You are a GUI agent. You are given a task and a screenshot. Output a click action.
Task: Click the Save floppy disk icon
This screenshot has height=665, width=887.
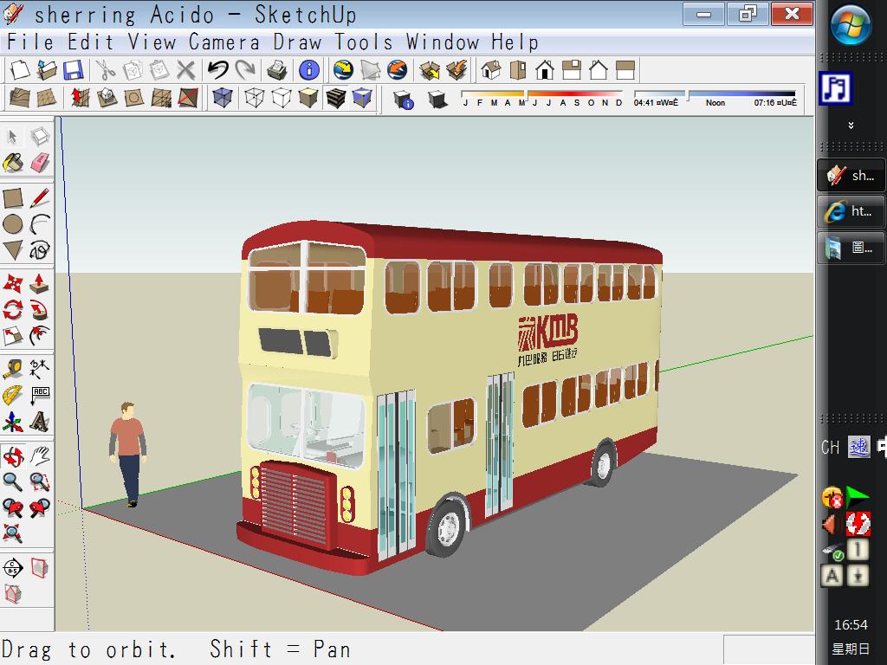pyautogui.click(x=73, y=70)
